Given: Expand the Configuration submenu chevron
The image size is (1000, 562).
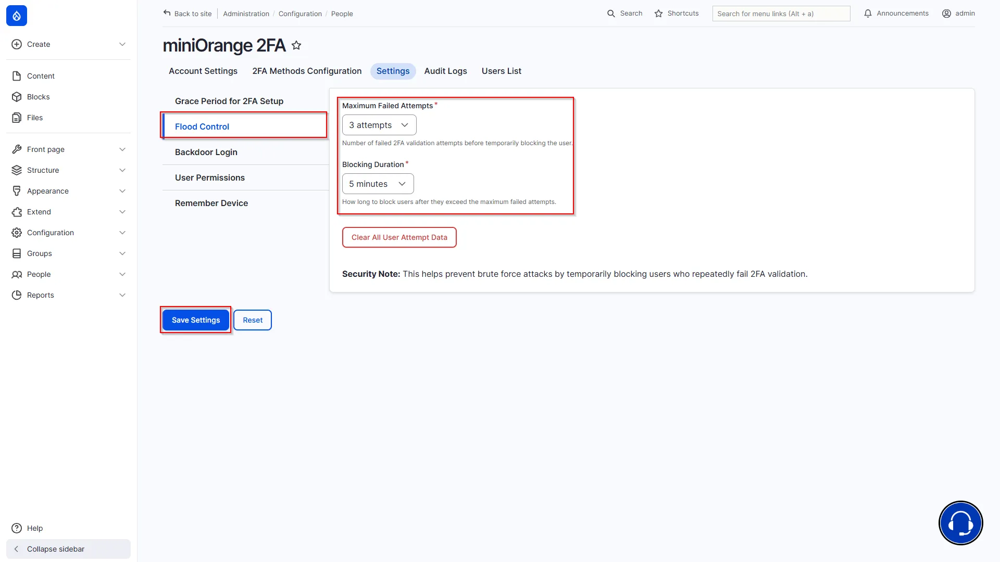Looking at the screenshot, I should point(122,233).
